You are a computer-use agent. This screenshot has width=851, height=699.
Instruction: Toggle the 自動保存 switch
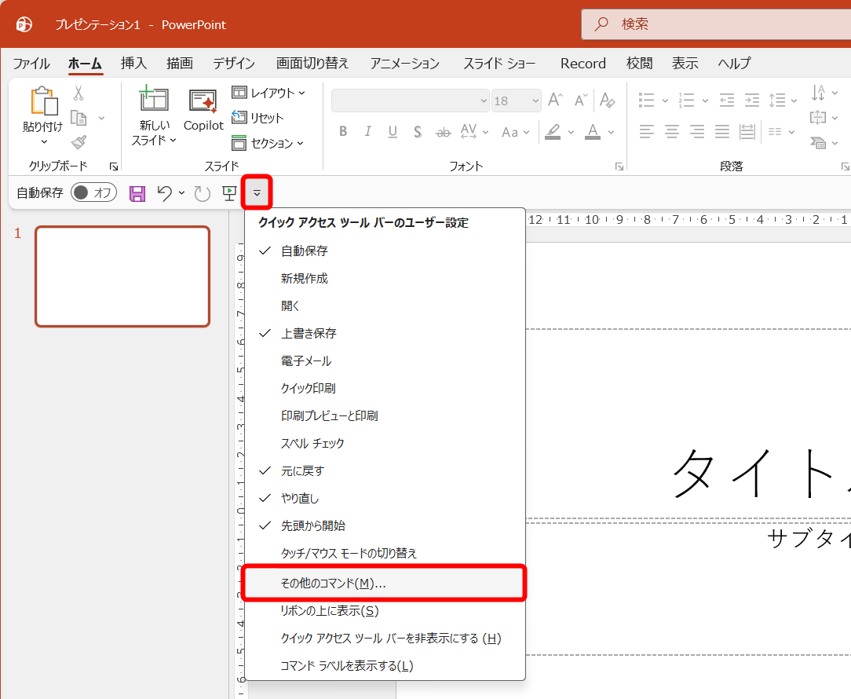pyautogui.click(x=93, y=192)
